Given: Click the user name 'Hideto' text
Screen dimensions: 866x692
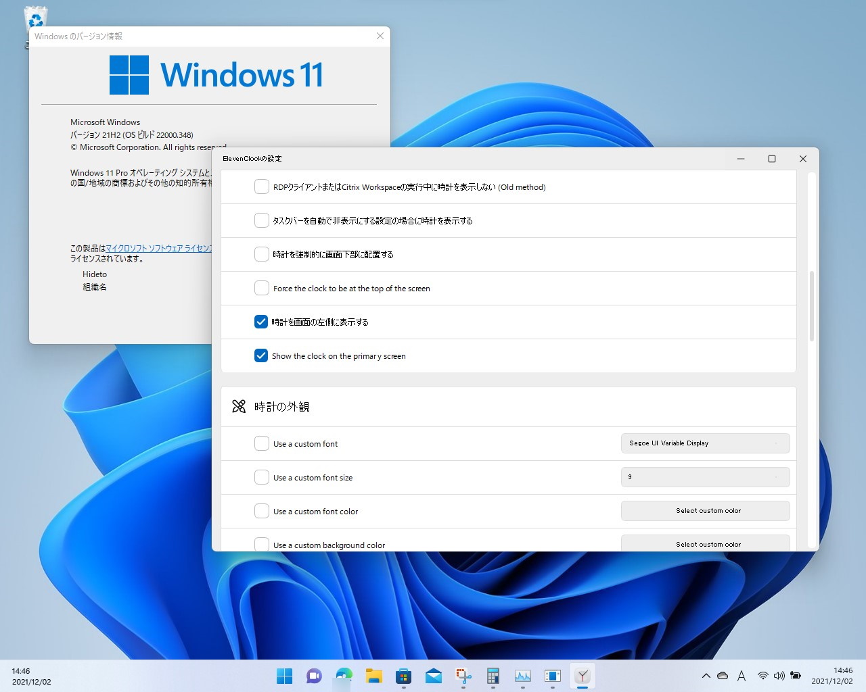Looking at the screenshot, I should [x=95, y=274].
